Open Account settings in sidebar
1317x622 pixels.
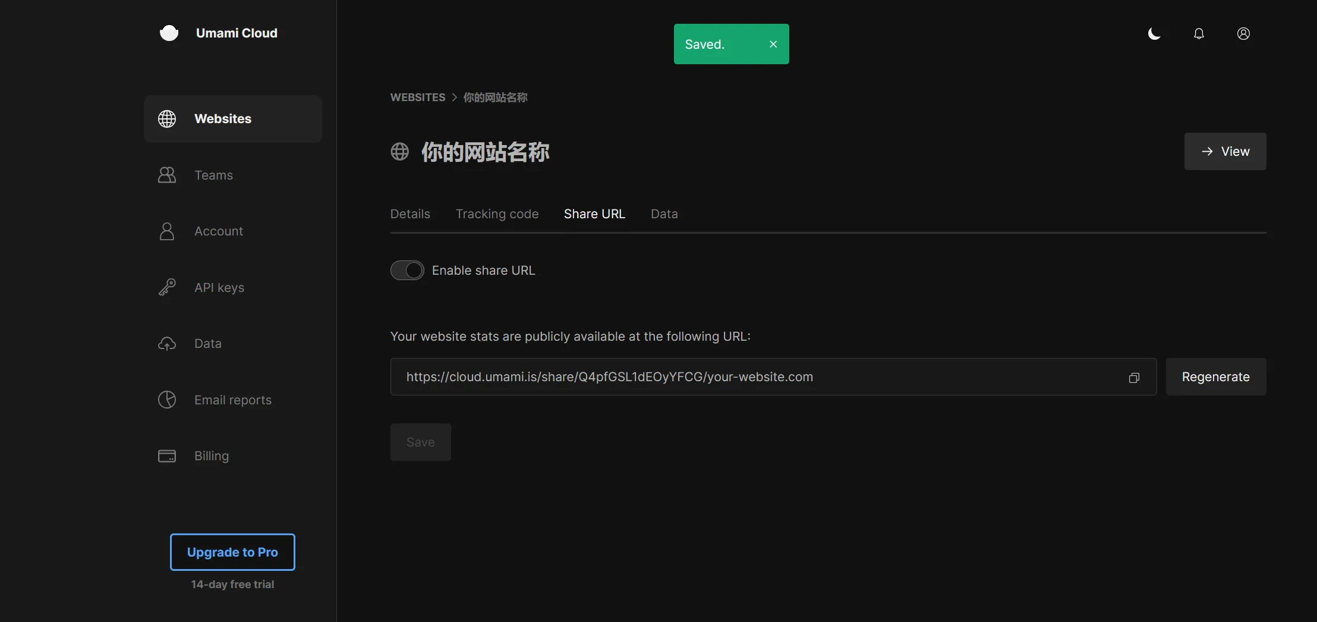(x=218, y=231)
